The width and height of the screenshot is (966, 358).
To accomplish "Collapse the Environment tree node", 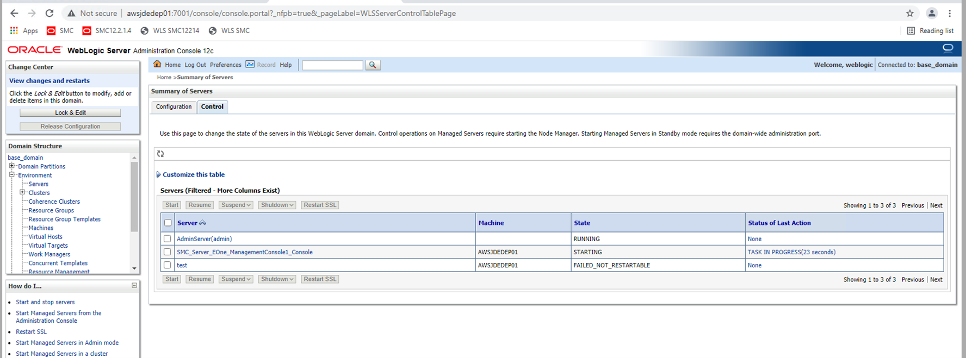I will pos(12,175).
